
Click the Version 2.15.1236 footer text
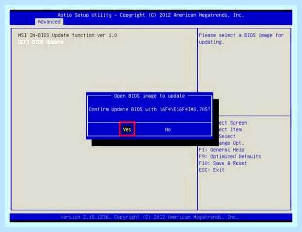pos(150,217)
